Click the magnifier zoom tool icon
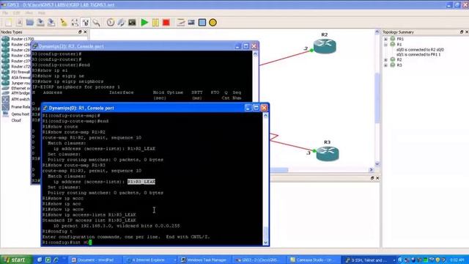469x264 pixels. (x=96, y=23)
